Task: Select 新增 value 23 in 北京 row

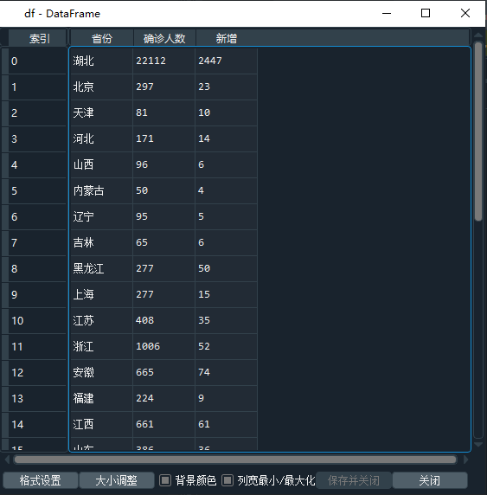Action: click(x=227, y=87)
